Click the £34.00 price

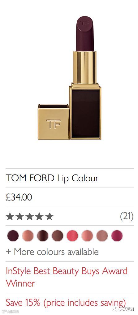coord(19,197)
